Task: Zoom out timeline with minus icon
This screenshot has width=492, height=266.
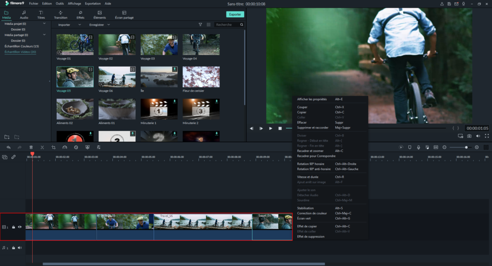Action: pyautogui.click(x=444, y=148)
